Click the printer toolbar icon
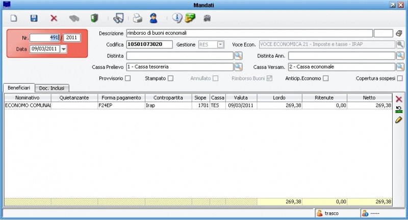Viewport: 408px width, 220px height. coord(137,18)
